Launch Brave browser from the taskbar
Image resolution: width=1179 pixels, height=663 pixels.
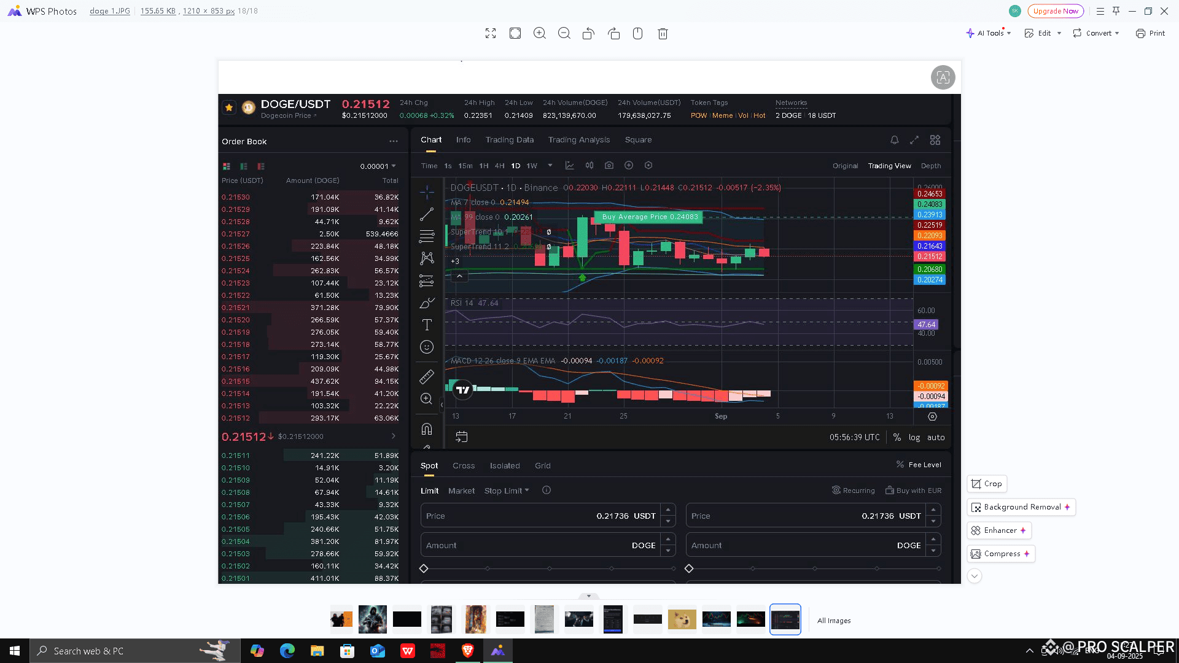(x=468, y=651)
